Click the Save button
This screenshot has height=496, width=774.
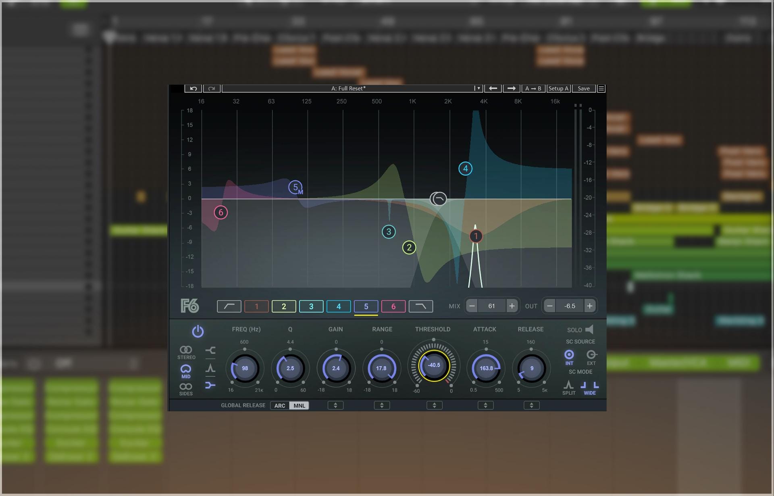(583, 88)
